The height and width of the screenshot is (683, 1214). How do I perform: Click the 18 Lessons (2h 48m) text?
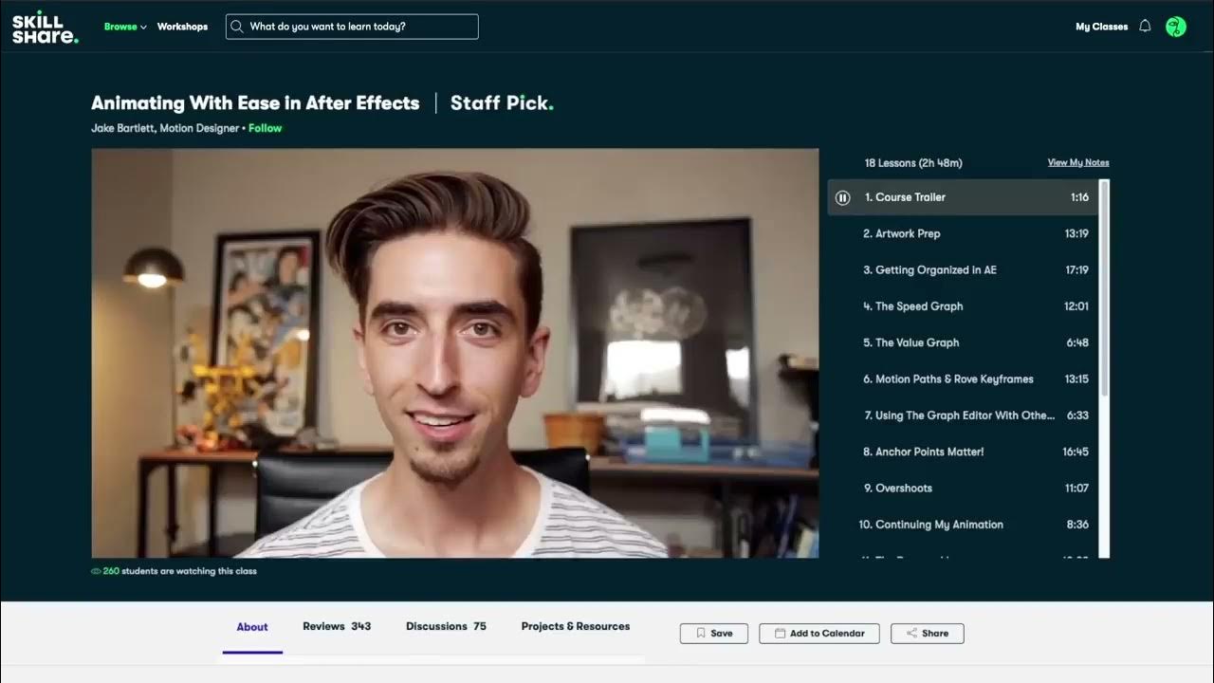pyautogui.click(x=913, y=163)
